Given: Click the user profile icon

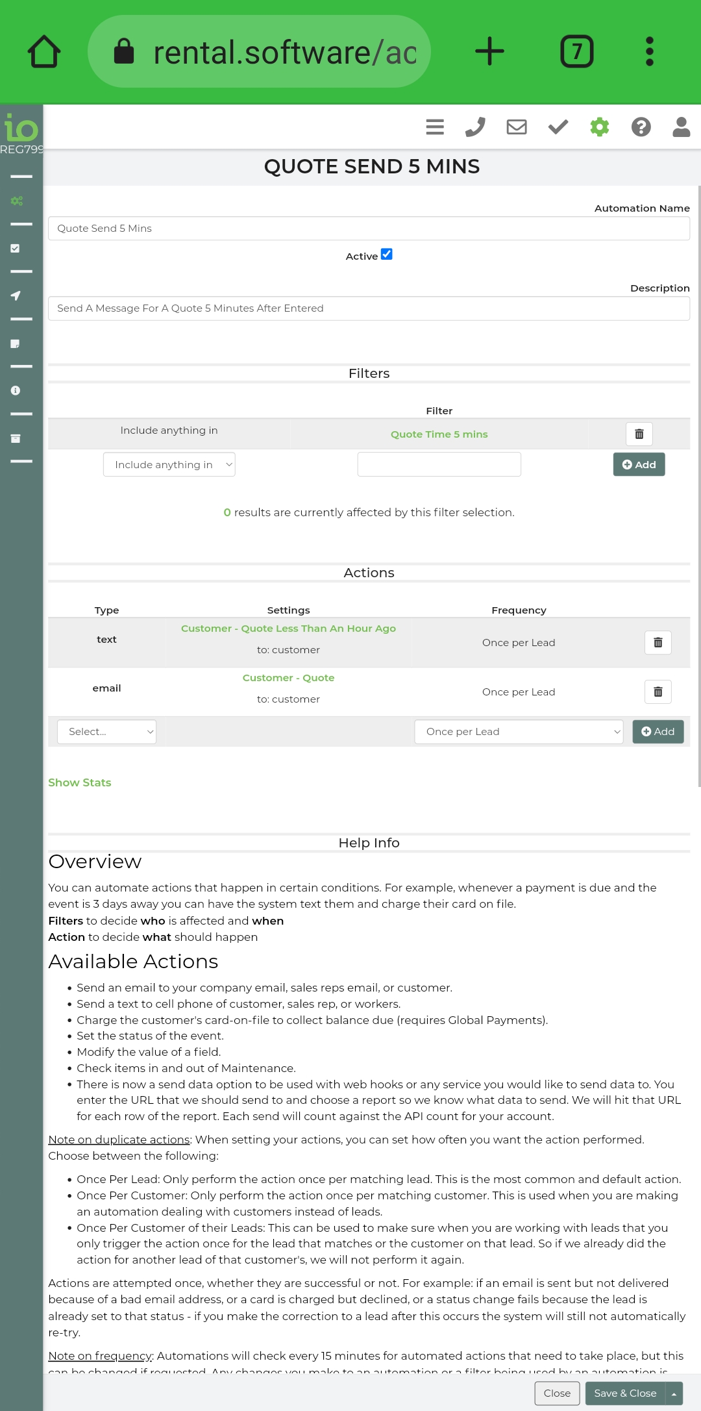Looking at the screenshot, I should tap(681, 127).
